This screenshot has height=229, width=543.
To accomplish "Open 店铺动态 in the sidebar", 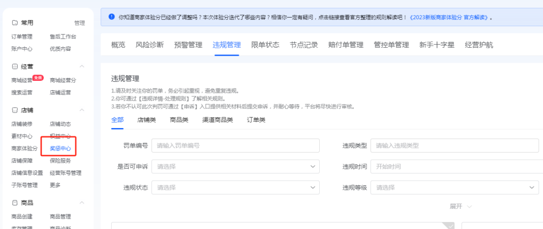I will (60, 124).
